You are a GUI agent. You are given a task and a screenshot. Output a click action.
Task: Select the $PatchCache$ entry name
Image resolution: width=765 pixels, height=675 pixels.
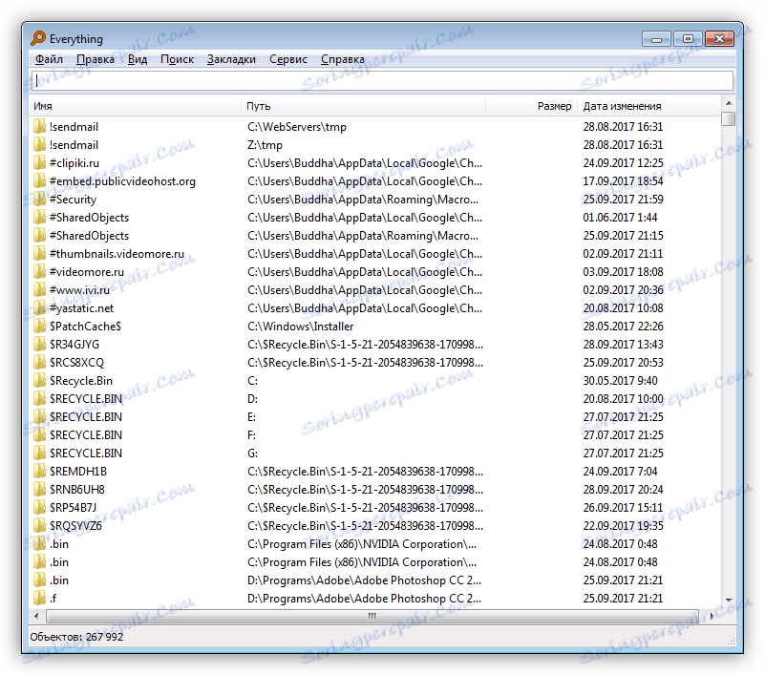85,327
